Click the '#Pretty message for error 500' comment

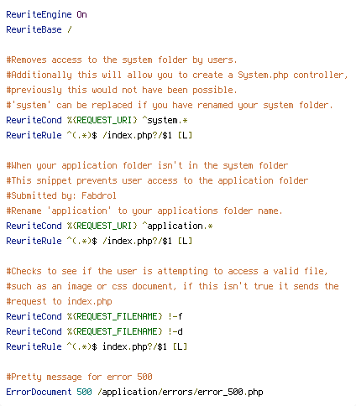pos(79,377)
